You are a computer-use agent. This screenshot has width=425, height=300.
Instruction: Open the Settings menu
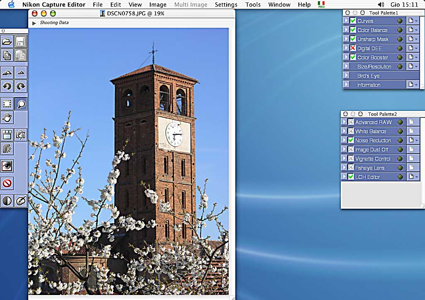226,5
